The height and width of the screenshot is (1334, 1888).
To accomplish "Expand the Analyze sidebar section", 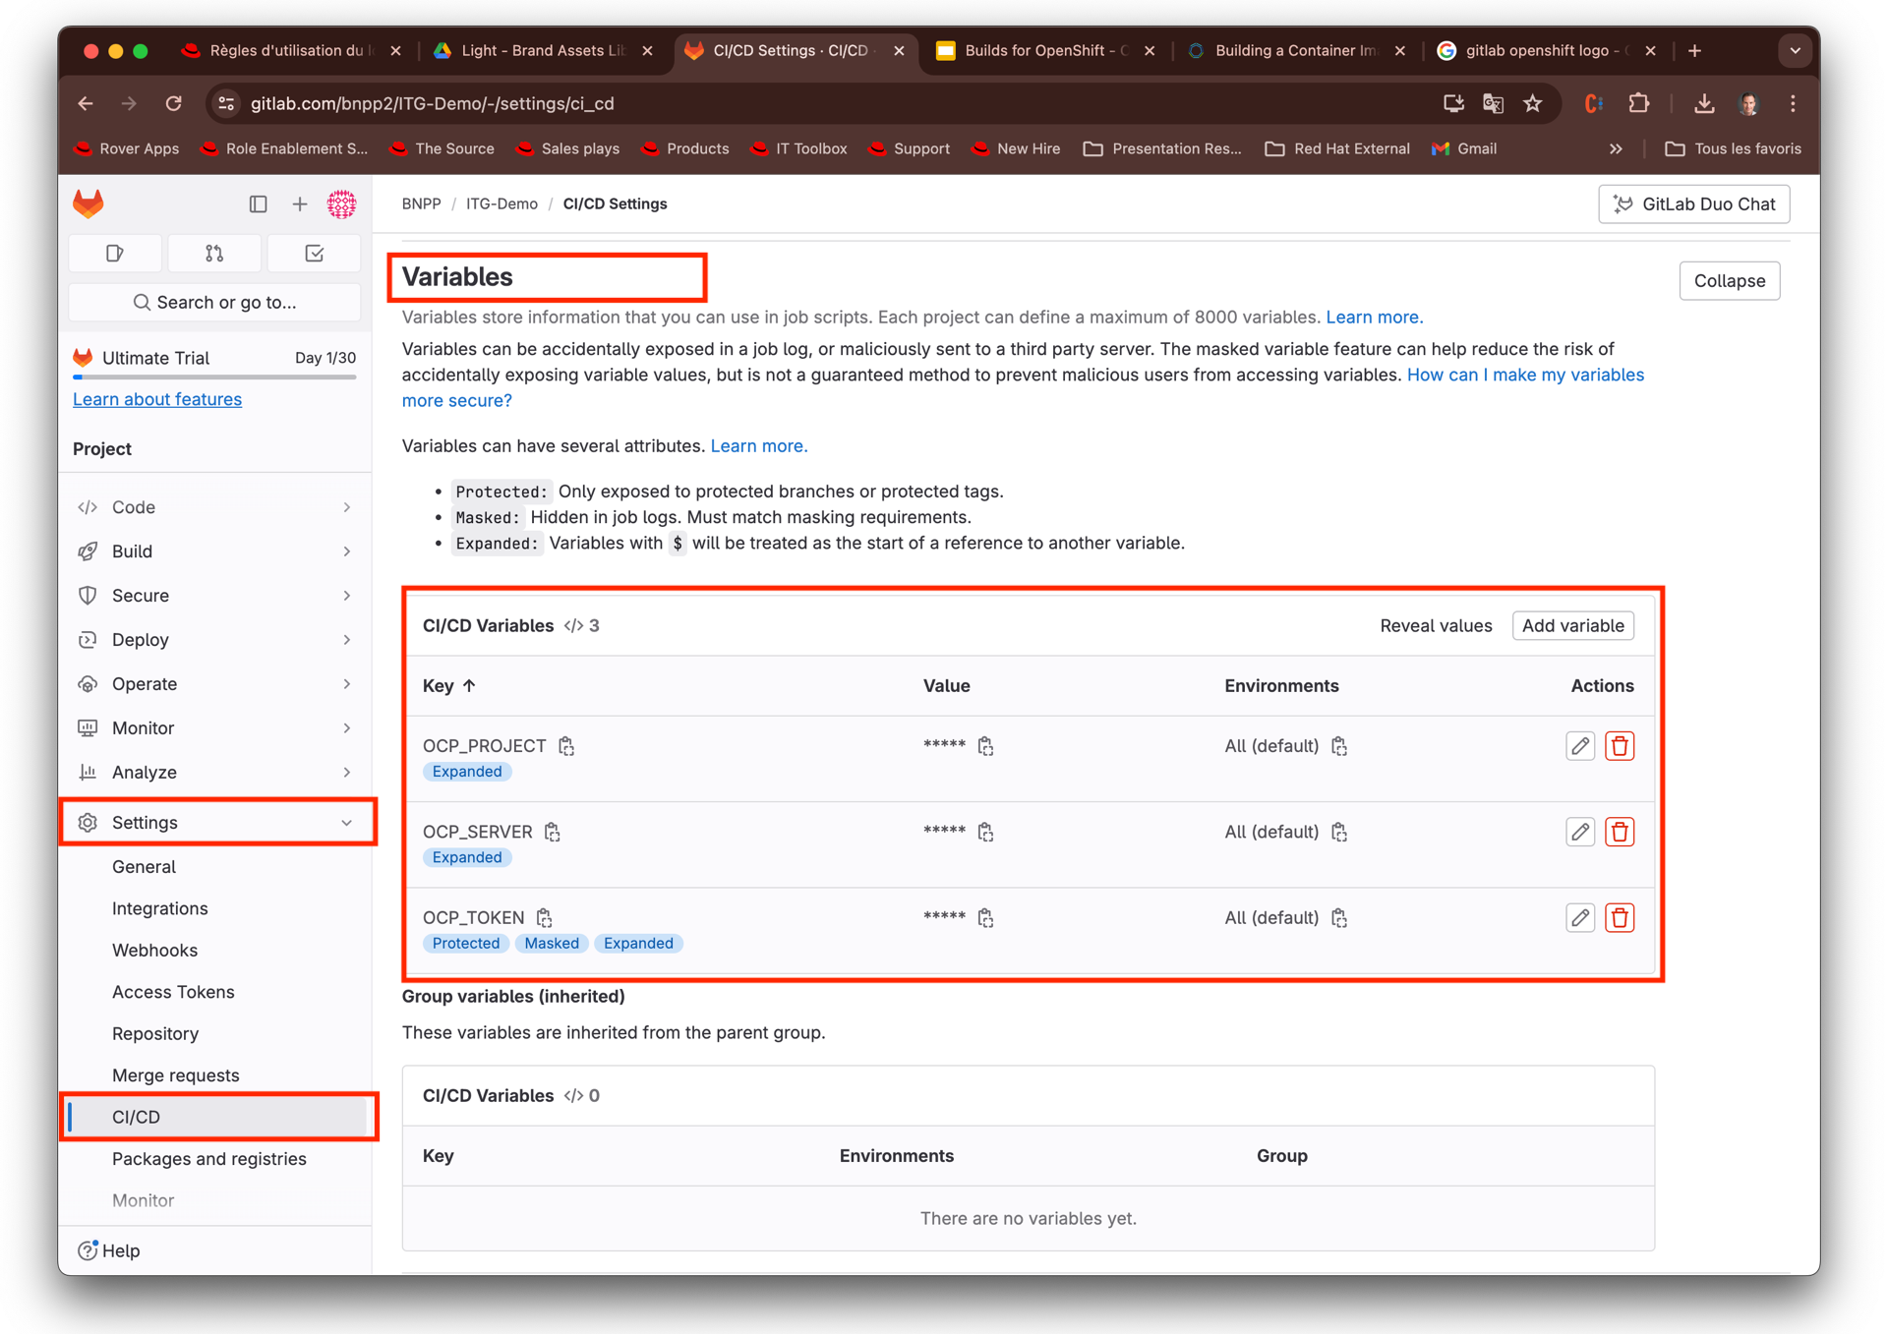I will 214,773.
